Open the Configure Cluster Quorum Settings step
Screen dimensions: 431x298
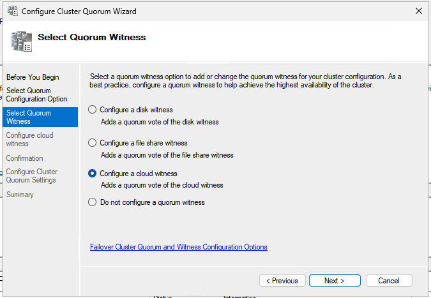31,176
